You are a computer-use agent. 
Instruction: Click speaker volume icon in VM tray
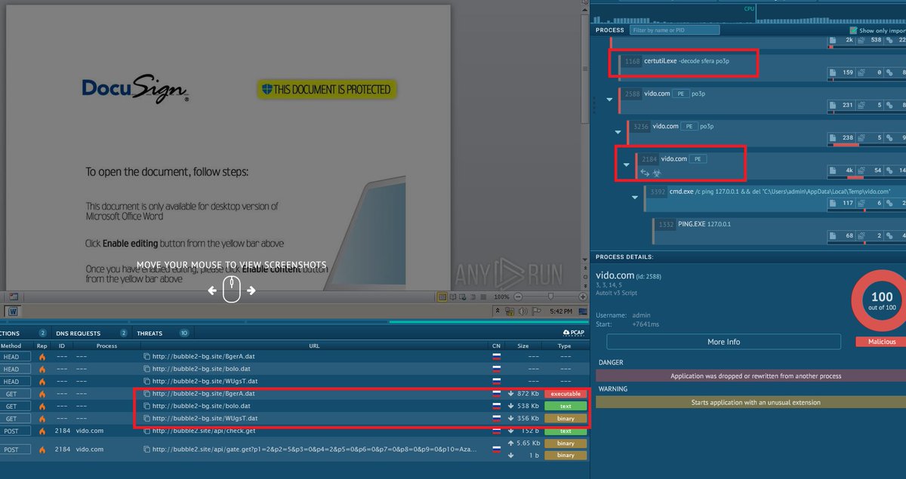(524, 311)
